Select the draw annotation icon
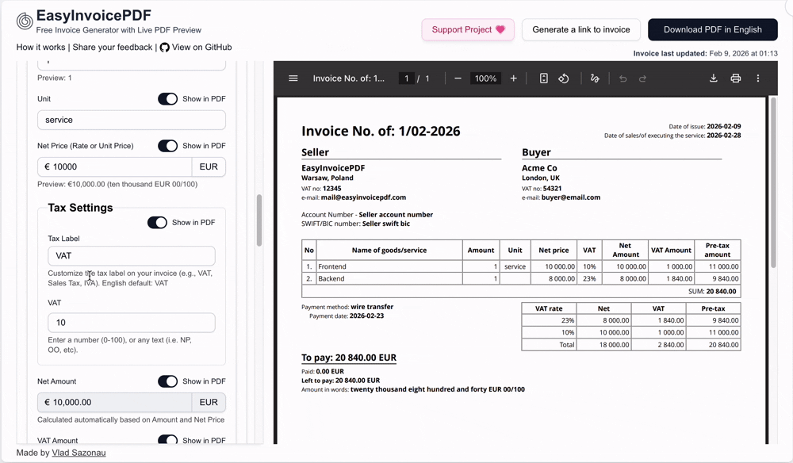The image size is (793, 463). 595,78
